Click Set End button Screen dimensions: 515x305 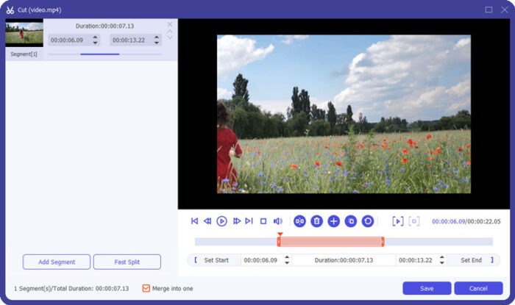(471, 260)
